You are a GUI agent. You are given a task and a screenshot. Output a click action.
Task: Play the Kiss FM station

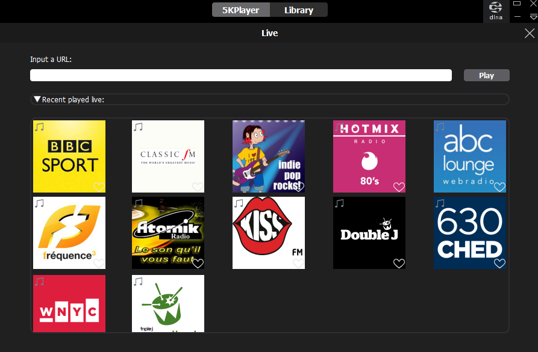pos(269,232)
